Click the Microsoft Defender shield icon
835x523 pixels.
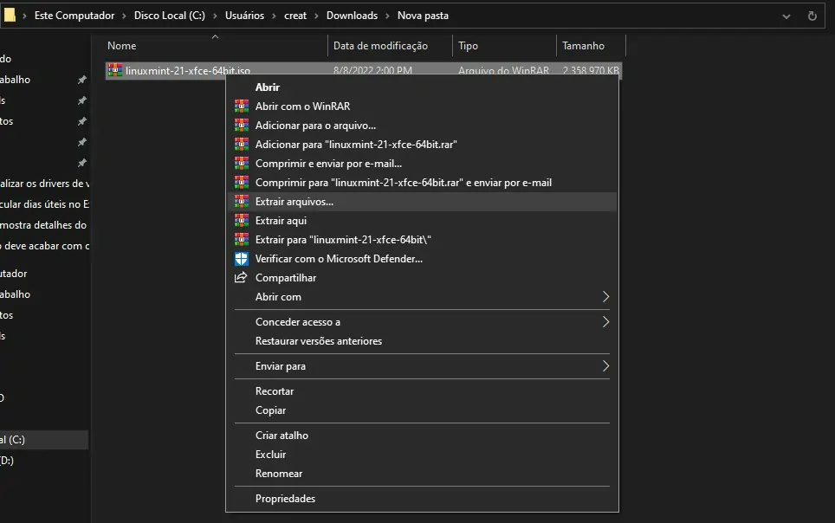click(x=242, y=259)
